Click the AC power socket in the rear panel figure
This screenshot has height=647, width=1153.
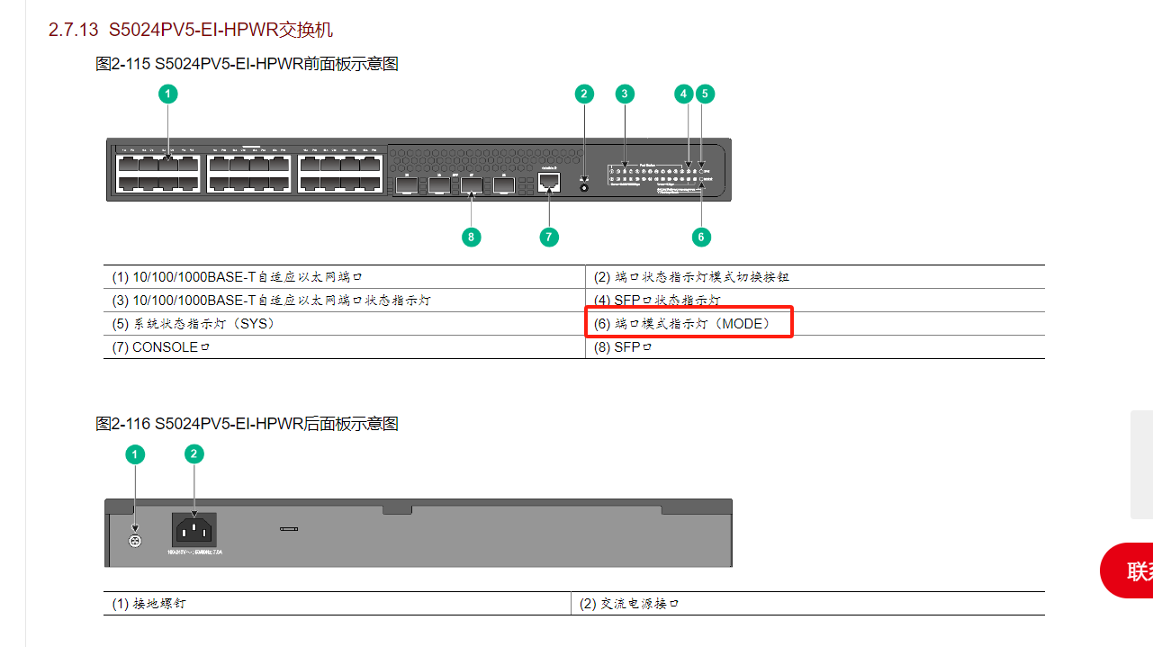194,529
